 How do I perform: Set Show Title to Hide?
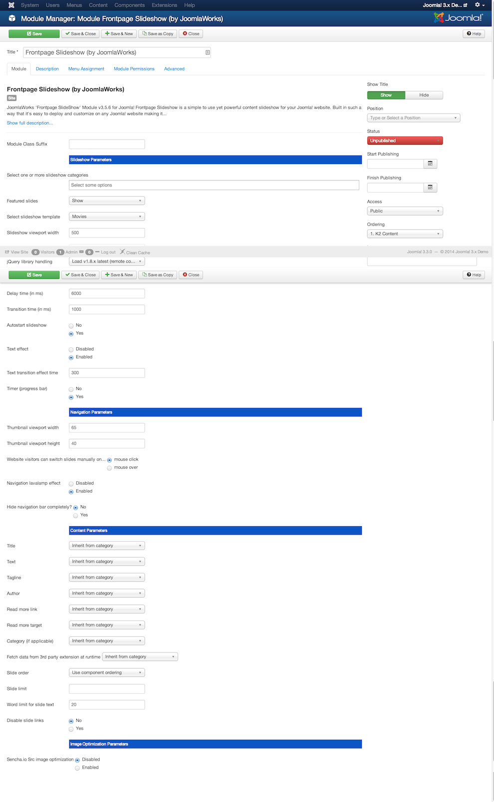tap(424, 95)
